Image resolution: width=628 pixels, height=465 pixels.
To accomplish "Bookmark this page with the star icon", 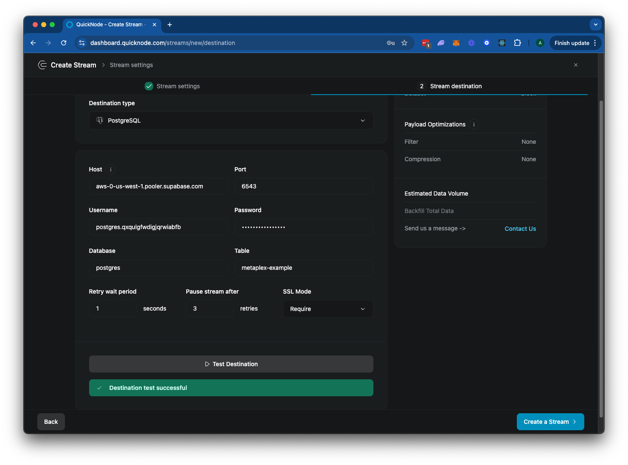I will coord(404,43).
